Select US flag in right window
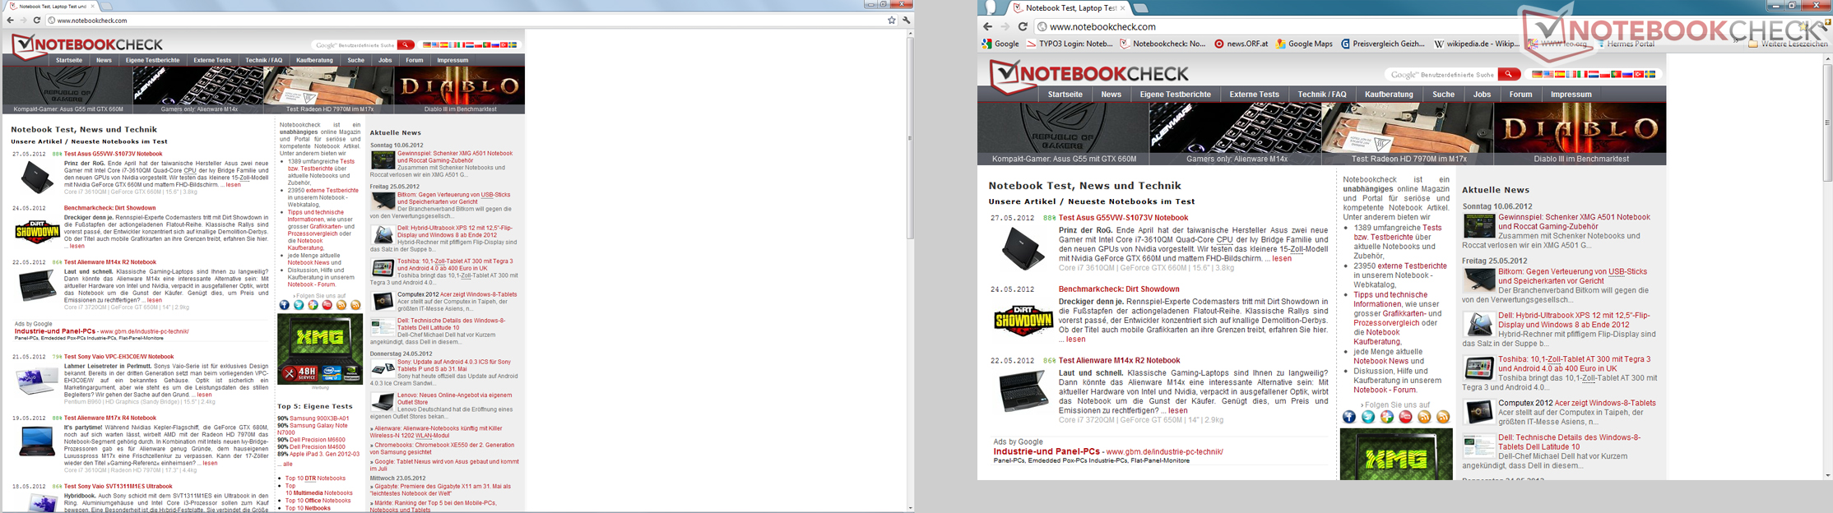The width and height of the screenshot is (1833, 513). click(x=1548, y=74)
